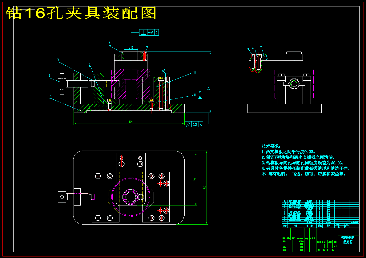Viewport: 366px width, 258px height.
Task: Click the 年月日 cell in title block
Action: point(312,238)
